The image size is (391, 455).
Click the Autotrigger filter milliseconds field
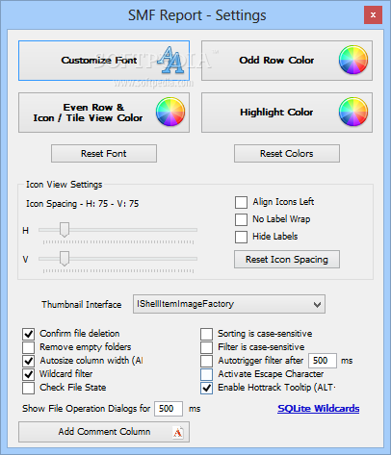[323, 361]
